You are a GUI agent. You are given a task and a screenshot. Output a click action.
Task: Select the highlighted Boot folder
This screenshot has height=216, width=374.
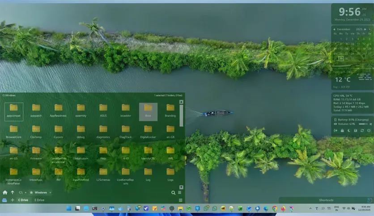coord(148,112)
